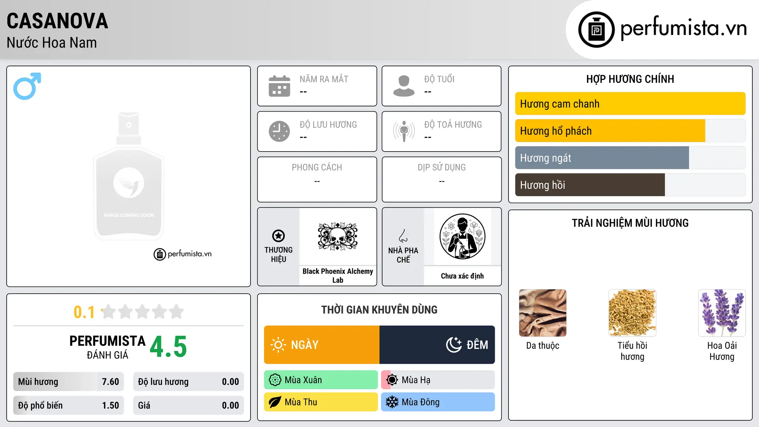759x427 pixels.
Task: Click the green 4.5 Perfumista score
Action: [168, 347]
